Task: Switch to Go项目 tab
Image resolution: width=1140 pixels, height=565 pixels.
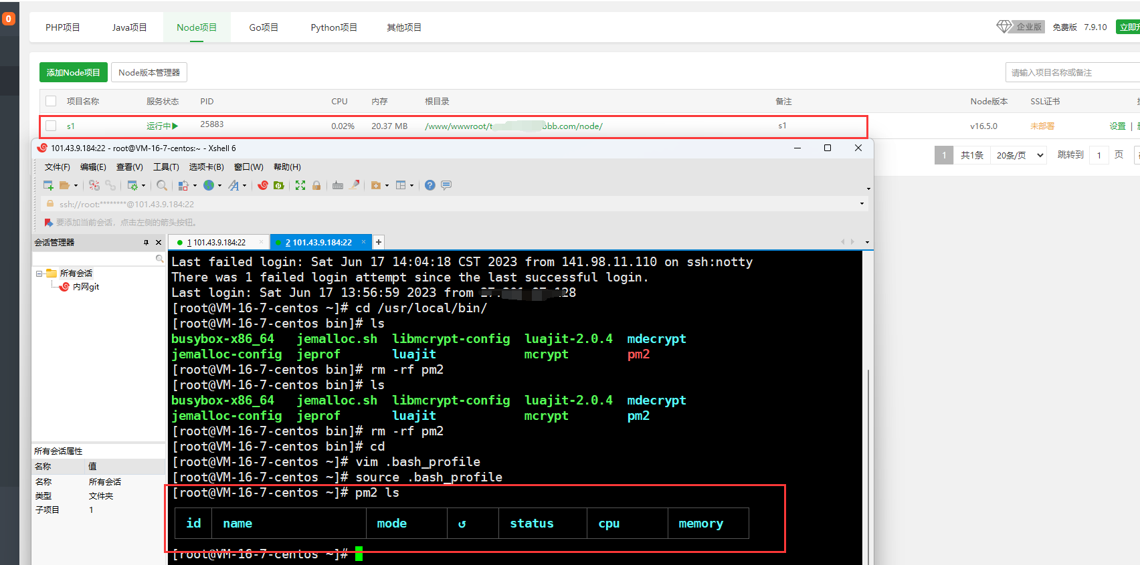Action: tap(264, 27)
